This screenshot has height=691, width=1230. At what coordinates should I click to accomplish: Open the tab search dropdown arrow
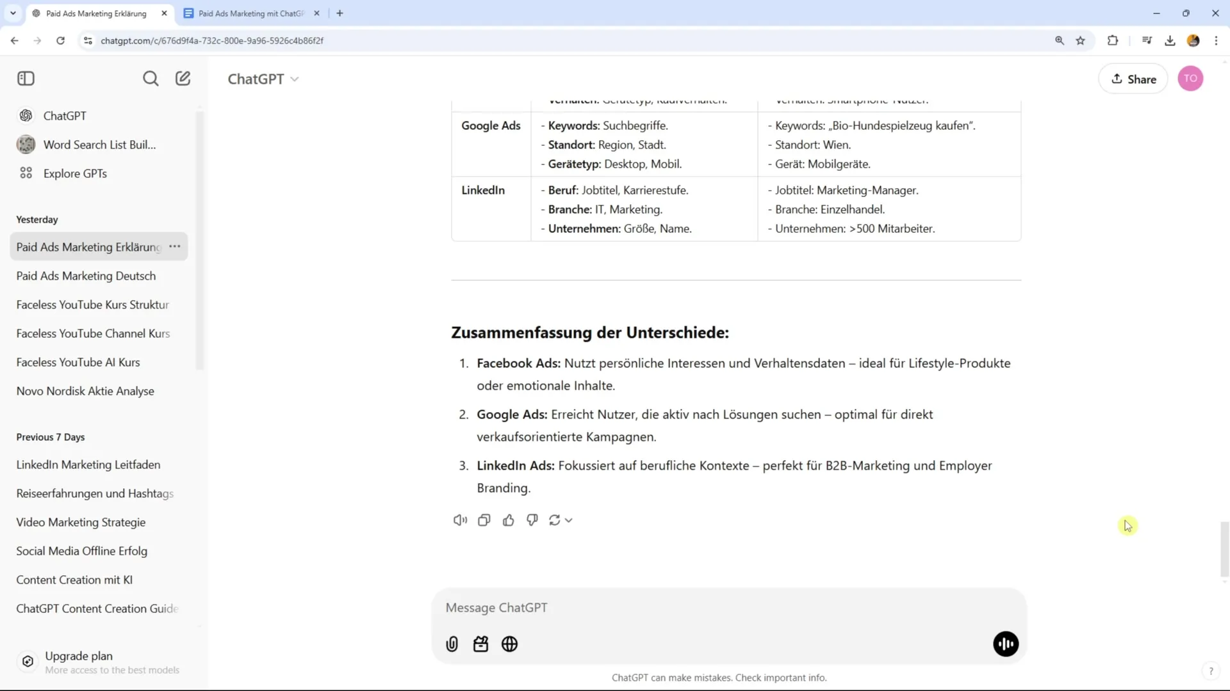[x=13, y=13]
